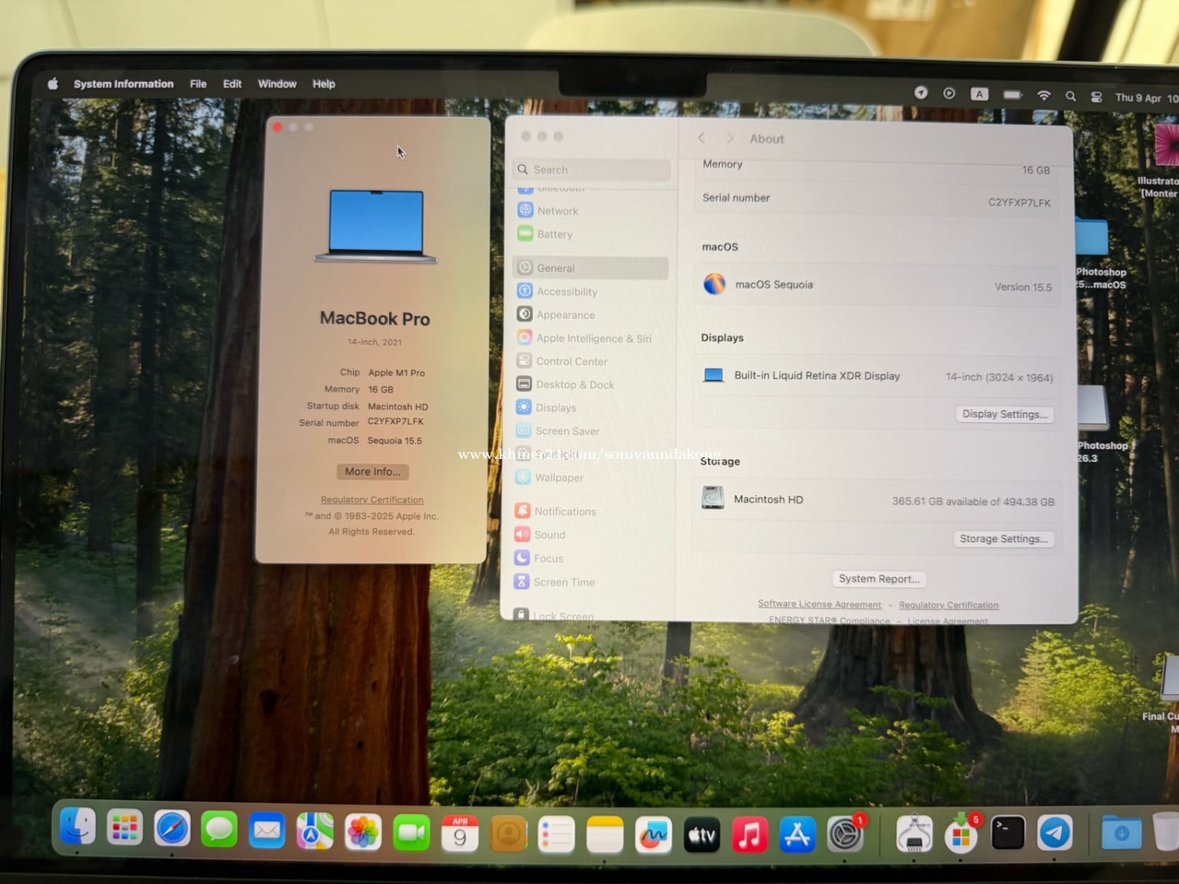This screenshot has height=884, width=1179.
Task: Open Telegram from the Dock
Action: tap(1055, 833)
